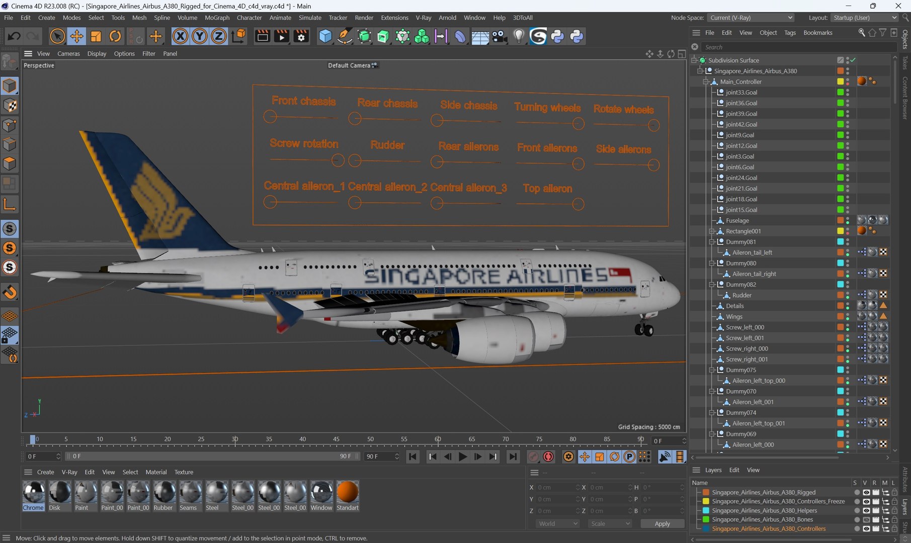Collapse Dummy075 tree node
Viewport: 911px width, 543px height.
coord(712,370)
